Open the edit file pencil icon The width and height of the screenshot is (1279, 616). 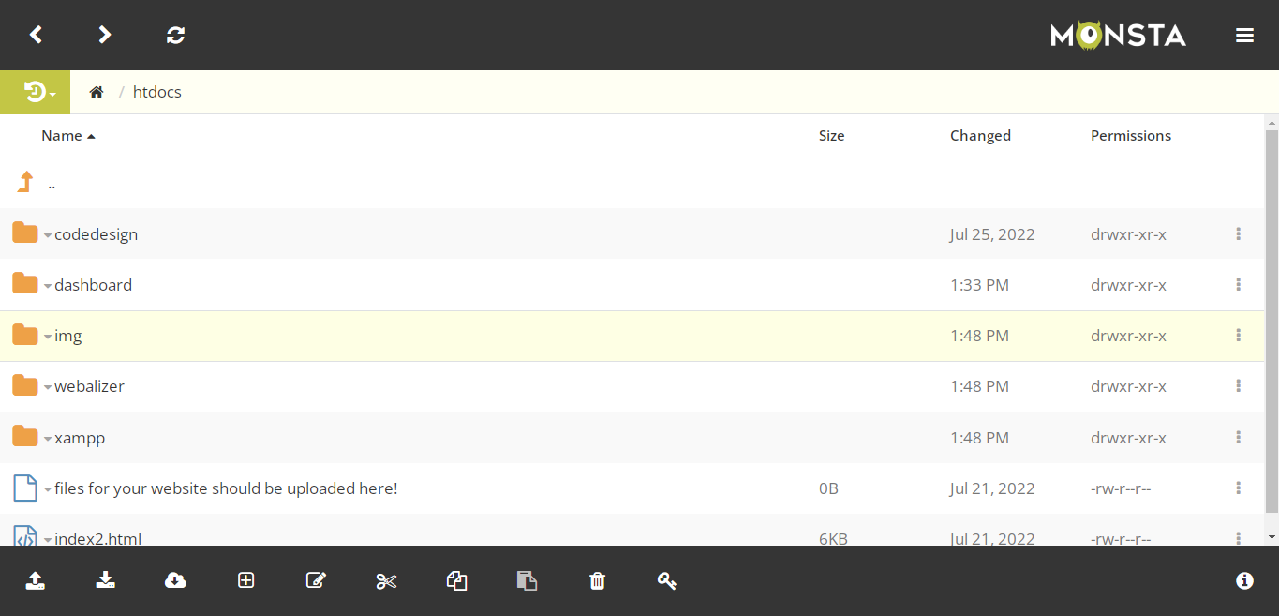[x=316, y=581]
